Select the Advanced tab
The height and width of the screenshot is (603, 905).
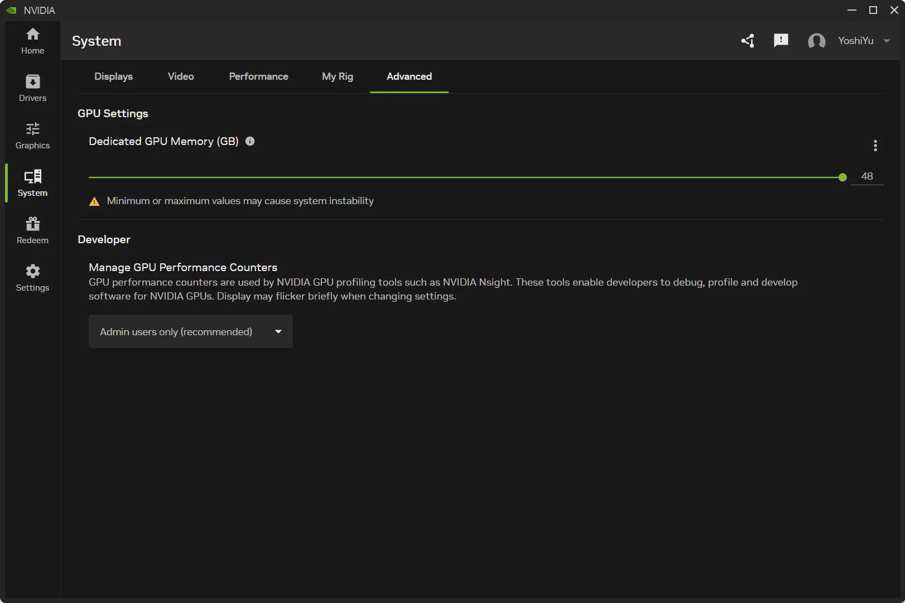click(x=409, y=76)
